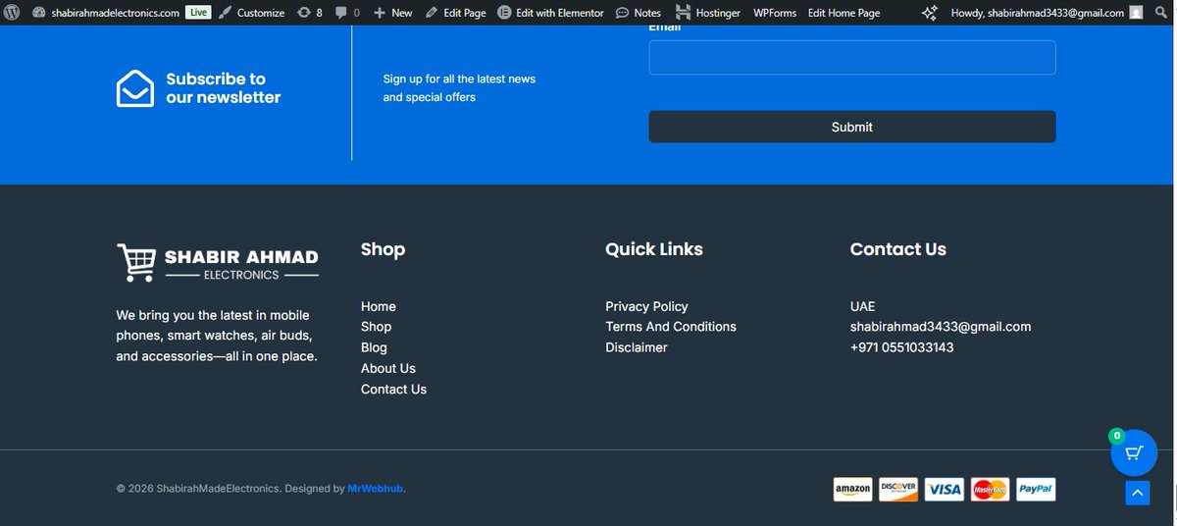The image size is (1177, 526).
Task: Click the Subscribe to our newsletter heading
Action: (224, 88)
